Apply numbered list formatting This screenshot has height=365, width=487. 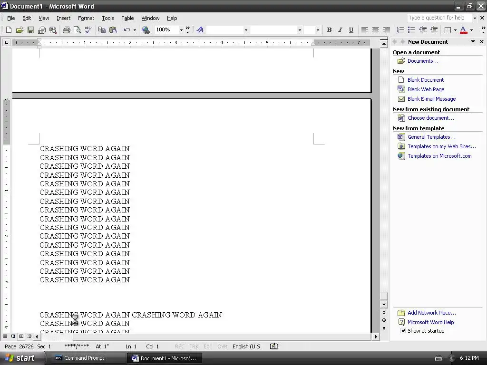click(x=400, y=30)
